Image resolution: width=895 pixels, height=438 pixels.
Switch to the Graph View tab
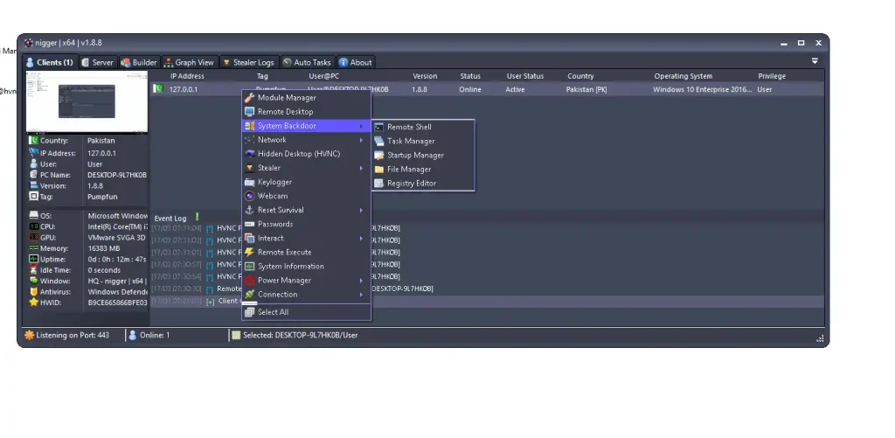coord(189,62)
